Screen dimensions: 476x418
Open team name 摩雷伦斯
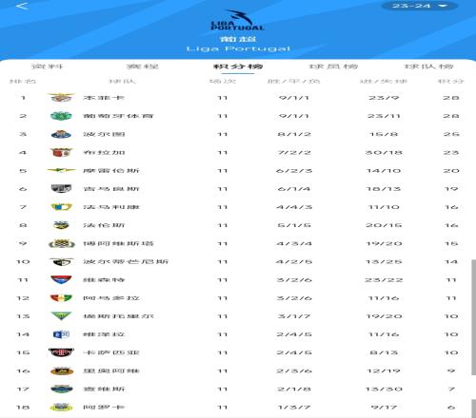click(111, 170)
